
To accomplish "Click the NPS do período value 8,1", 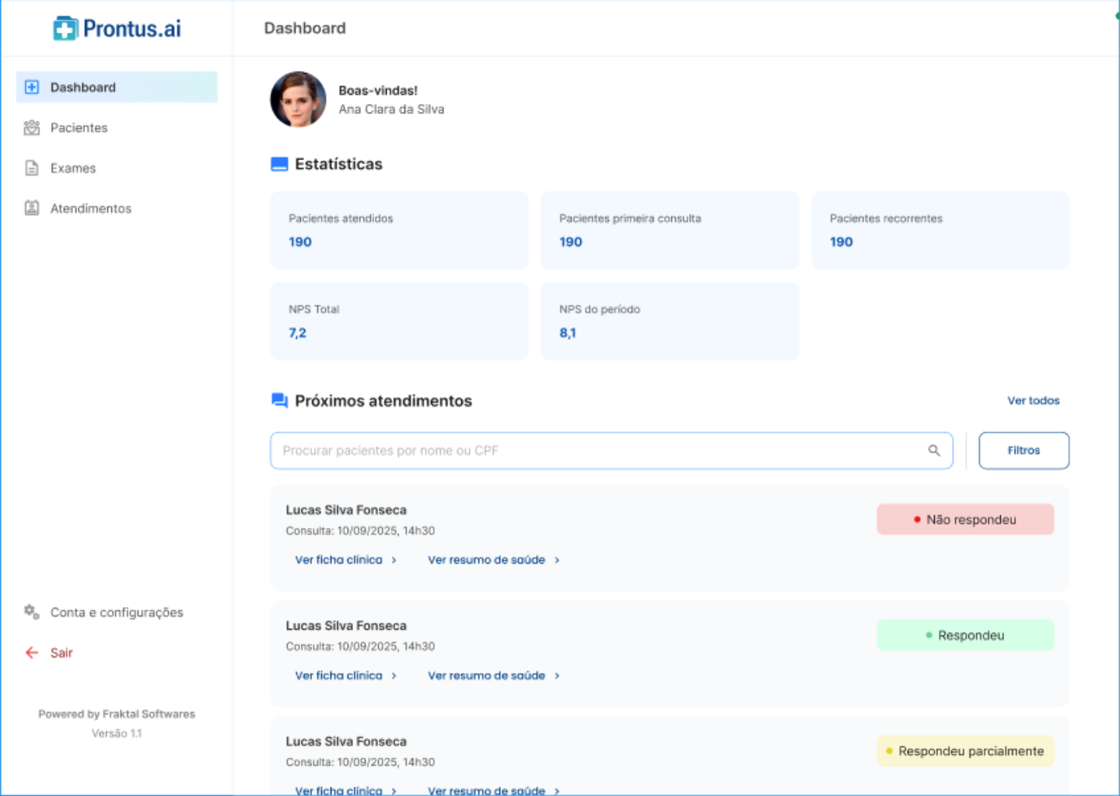I will coord(568,333).
